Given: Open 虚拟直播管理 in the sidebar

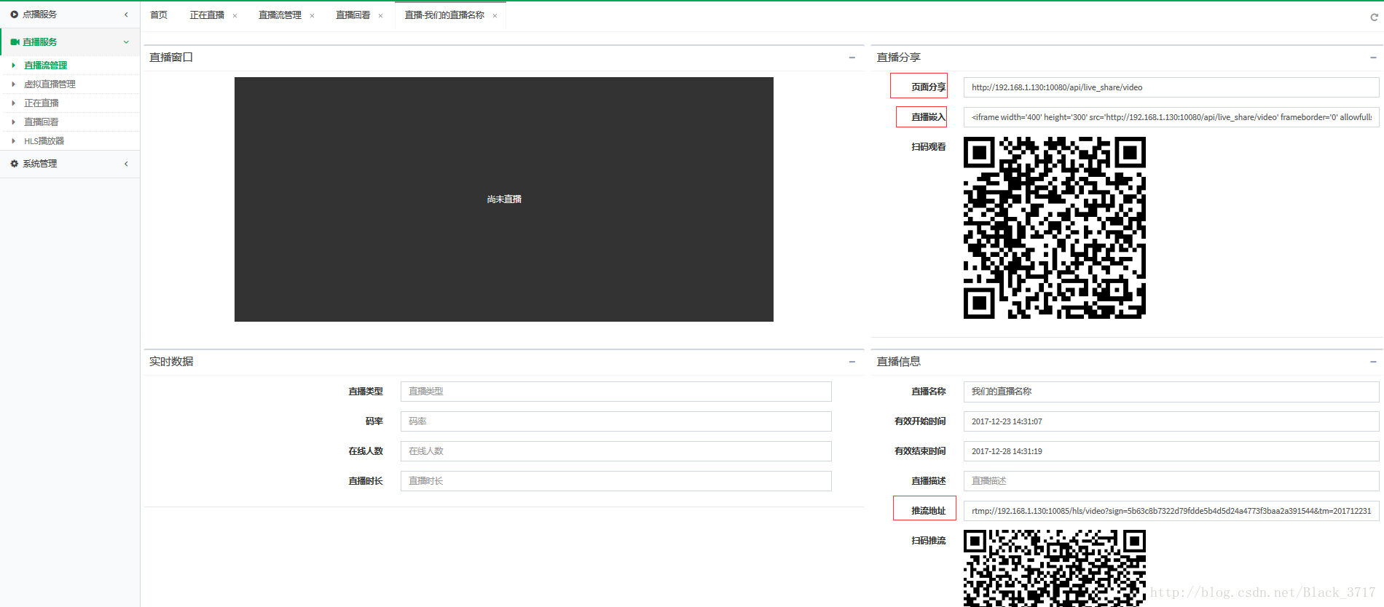Looking at the screenshot, I should pyautogui.click(x=50, y=84).
